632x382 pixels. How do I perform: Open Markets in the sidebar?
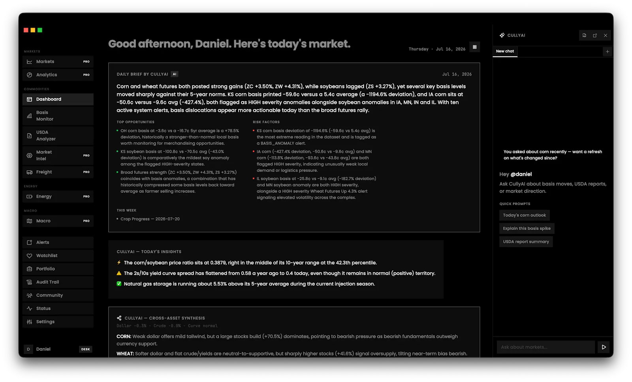(x=58, y=62)
